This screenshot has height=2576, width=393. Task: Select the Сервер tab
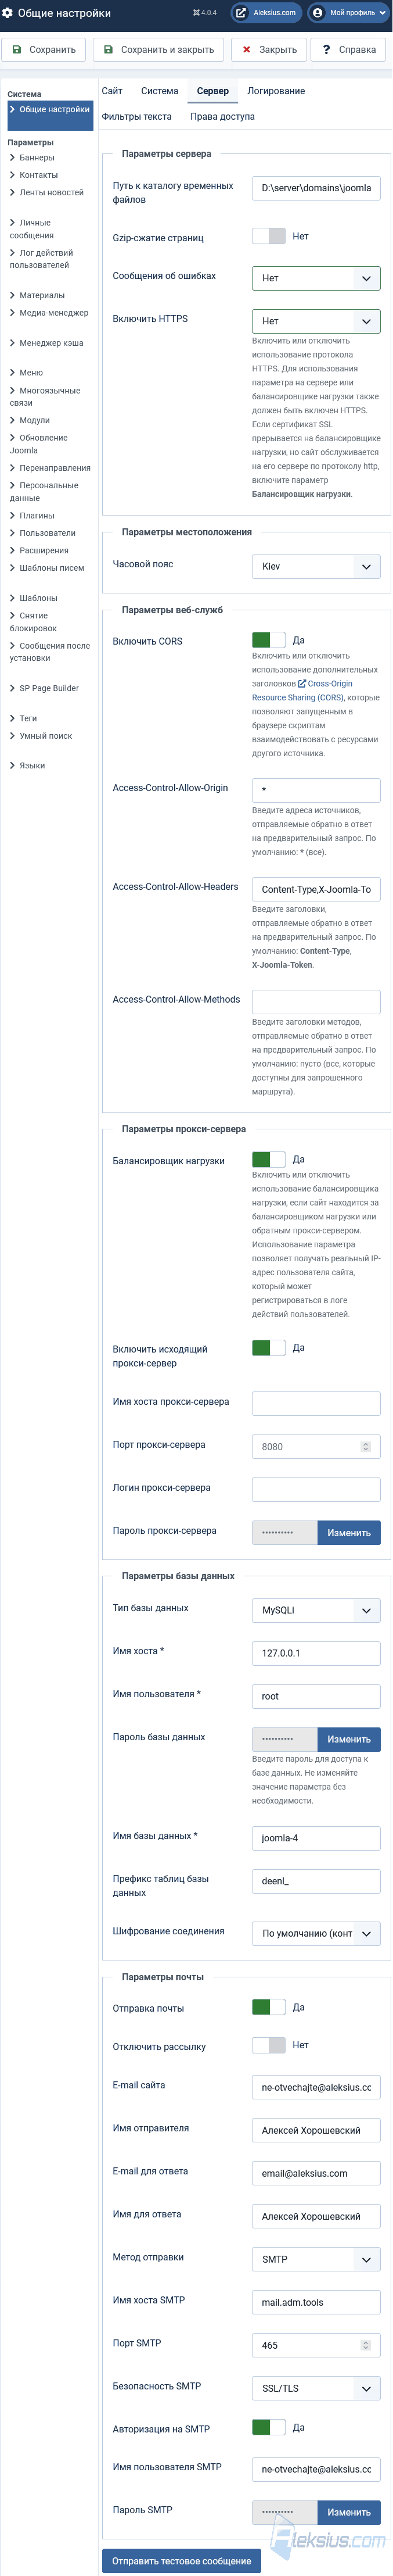[212, 91]
